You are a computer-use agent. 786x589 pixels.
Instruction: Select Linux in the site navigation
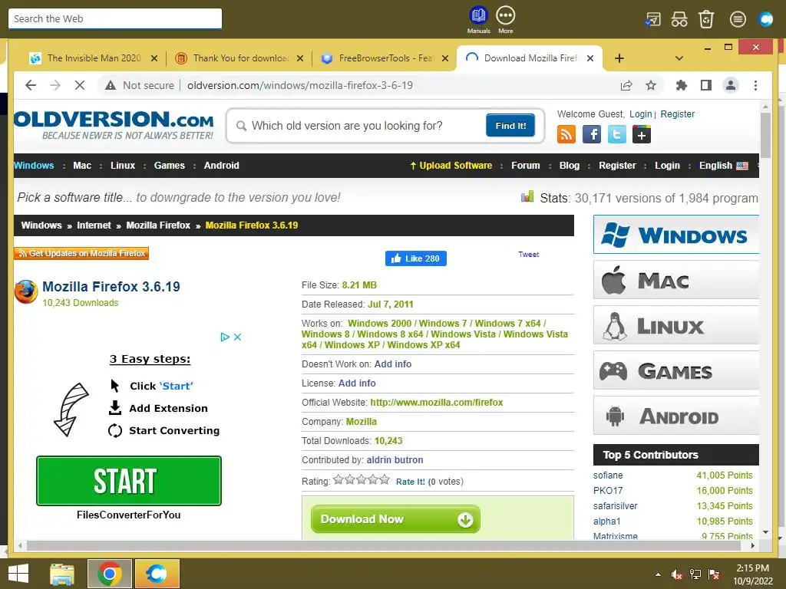(123, 166)
